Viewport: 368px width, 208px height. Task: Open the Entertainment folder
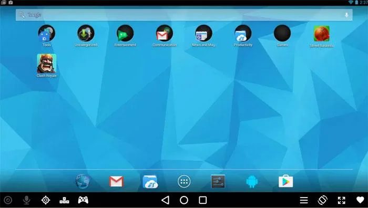[125, 33]
